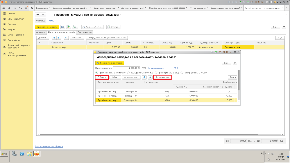
Task: Click Распределить на документы поступления
Action: pyautogui.click(x=106, y=38)
